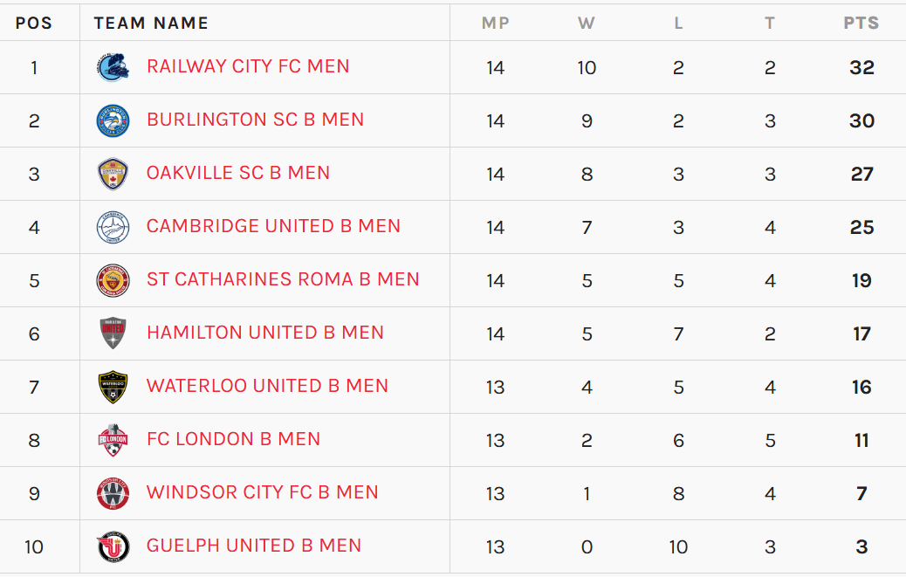Click the Windsor City FC round badge
906x577 pixels.
[x=113, y=494]
